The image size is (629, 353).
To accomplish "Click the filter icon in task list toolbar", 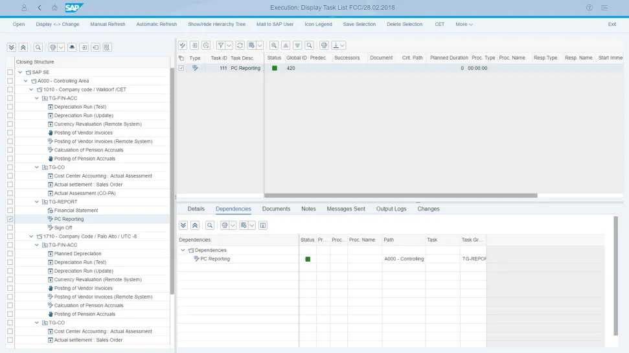I will coord(221,45).
